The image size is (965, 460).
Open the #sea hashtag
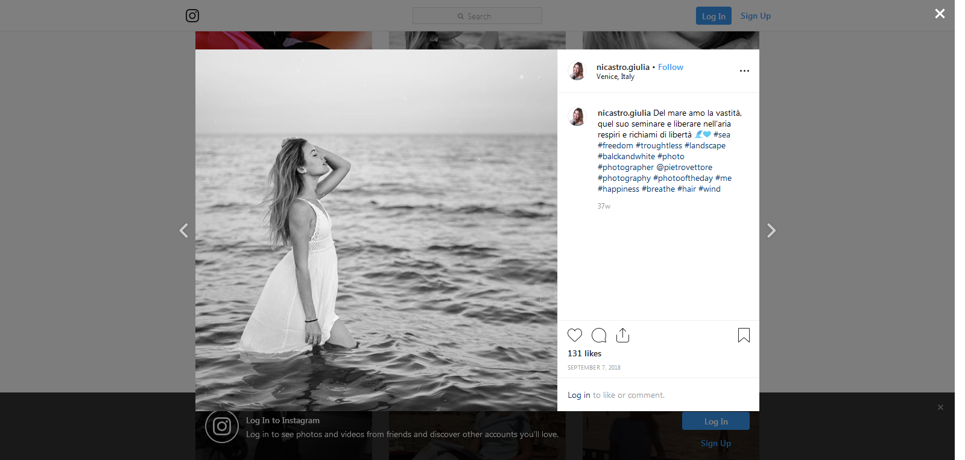click(722, 134)
